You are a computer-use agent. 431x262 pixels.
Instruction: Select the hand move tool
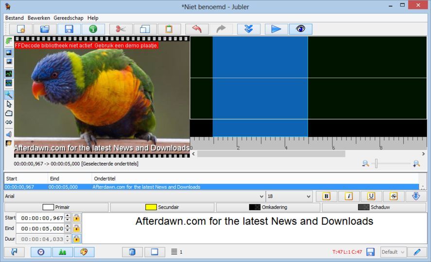click(9, 114)
